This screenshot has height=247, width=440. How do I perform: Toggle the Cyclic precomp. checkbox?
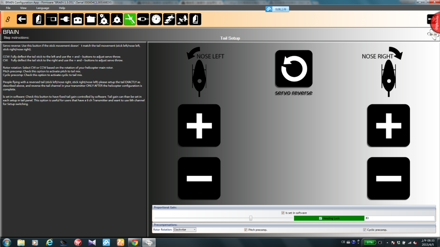pyautogui.click(x=364, y=230)
